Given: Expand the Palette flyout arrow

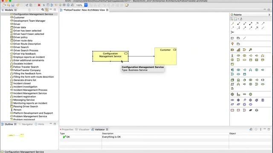Looking at the screenshot, I should click(x=269, y=15).
